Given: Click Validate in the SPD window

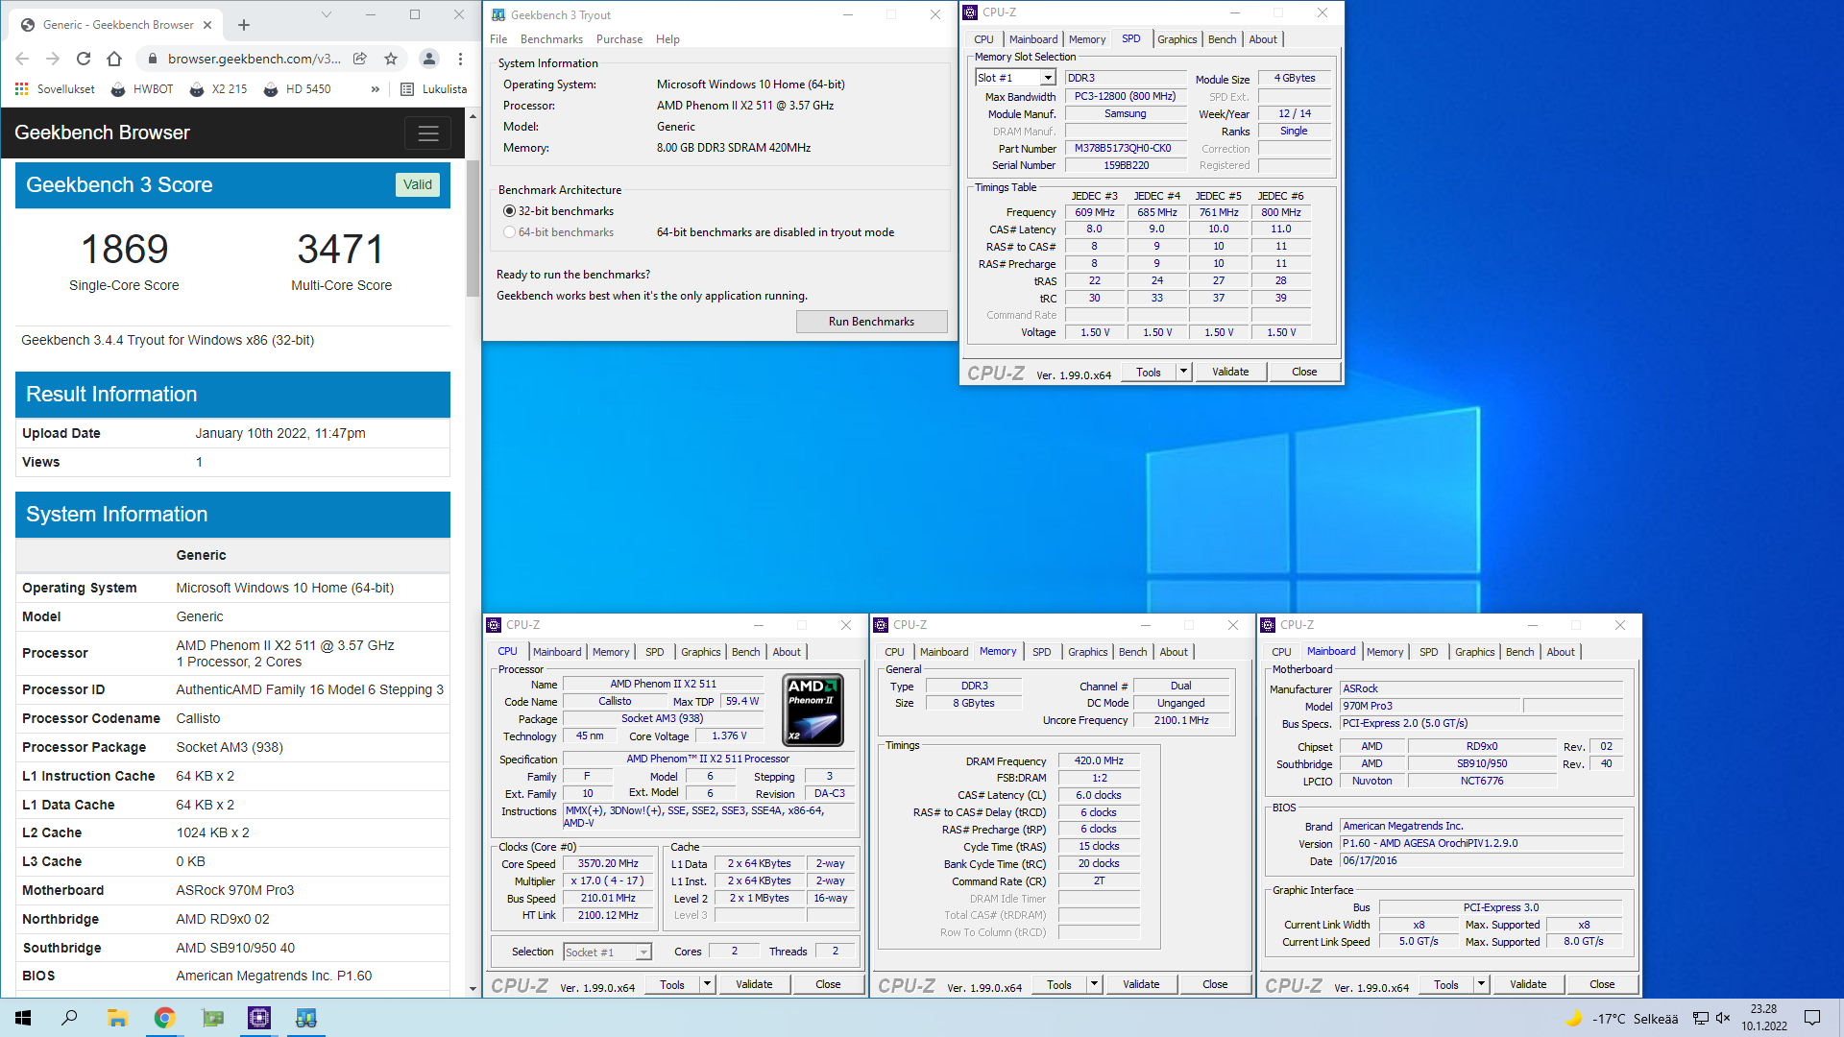Looking at the screenshot, I should [1230, 372].
